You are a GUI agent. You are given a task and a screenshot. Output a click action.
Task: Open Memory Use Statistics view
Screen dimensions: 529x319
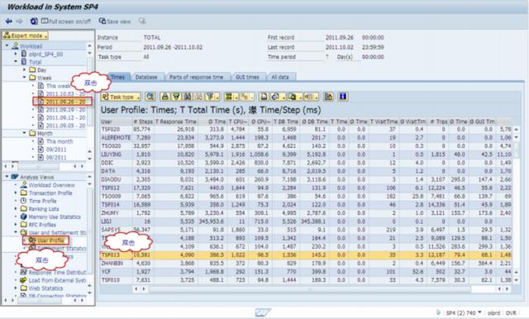click(x=55, y=217)
